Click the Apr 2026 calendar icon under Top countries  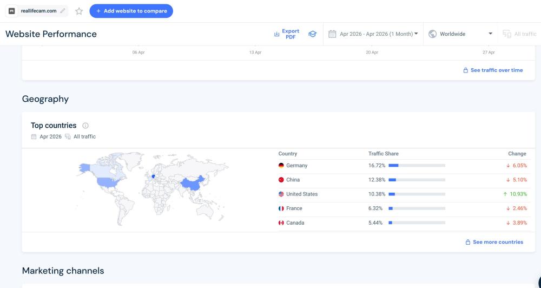point(34,136)
